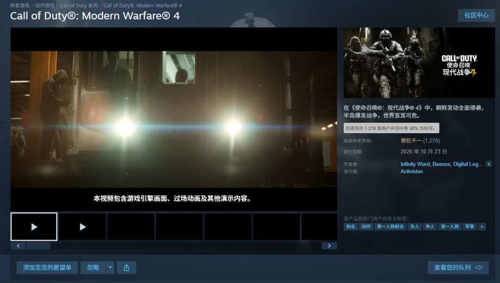
Task: Go to 所有游戏 breadcrumb link
Action: pos(20,6)
